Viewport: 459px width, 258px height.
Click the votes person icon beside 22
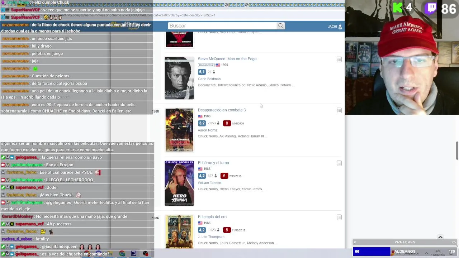click(214, 72)
